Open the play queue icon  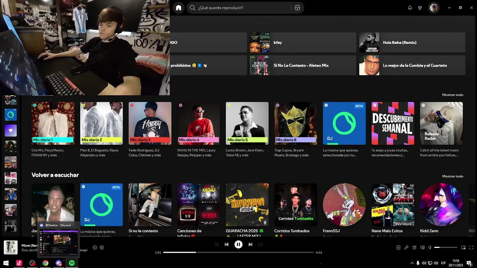[x=414, y=248]
